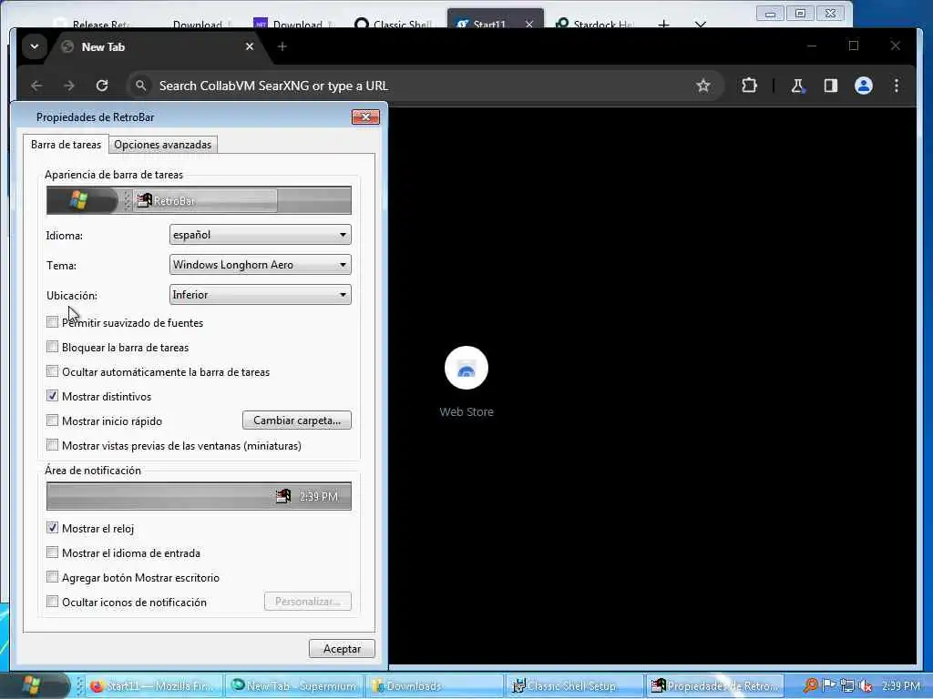Go back using the browser back arrow

pyautogui.click(x=36, y=86)
